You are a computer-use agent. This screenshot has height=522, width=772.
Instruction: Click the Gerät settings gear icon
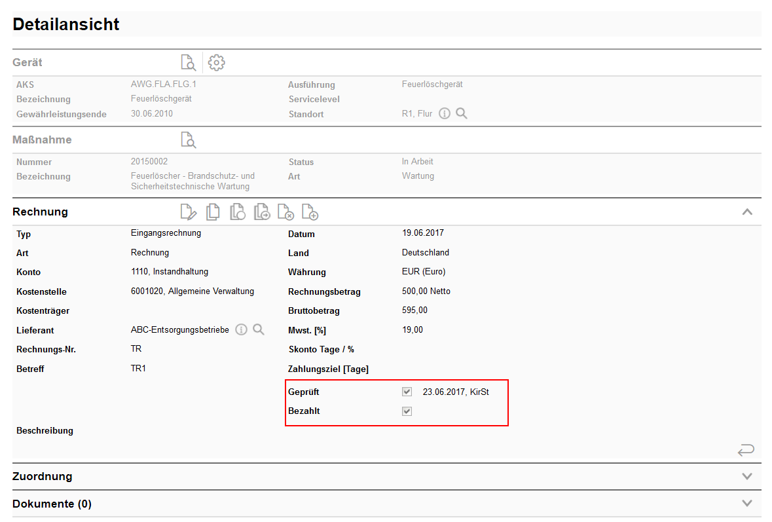pos(216,63)
